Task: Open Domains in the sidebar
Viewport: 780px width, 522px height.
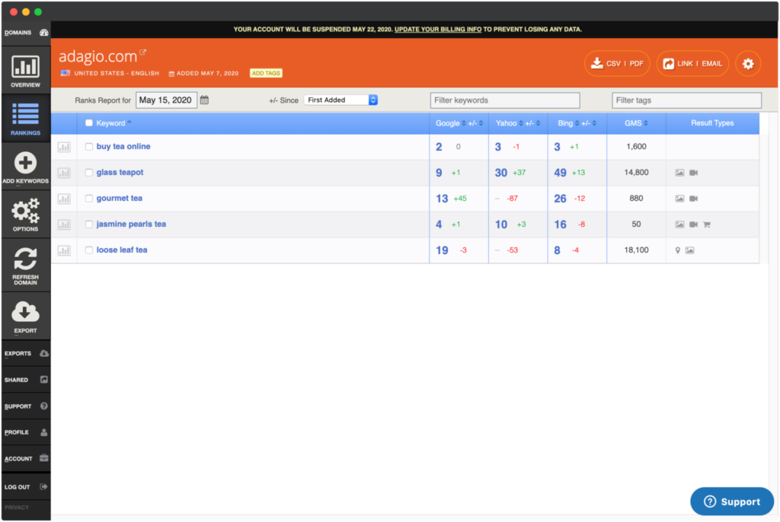Action: [x=26, y=33]
